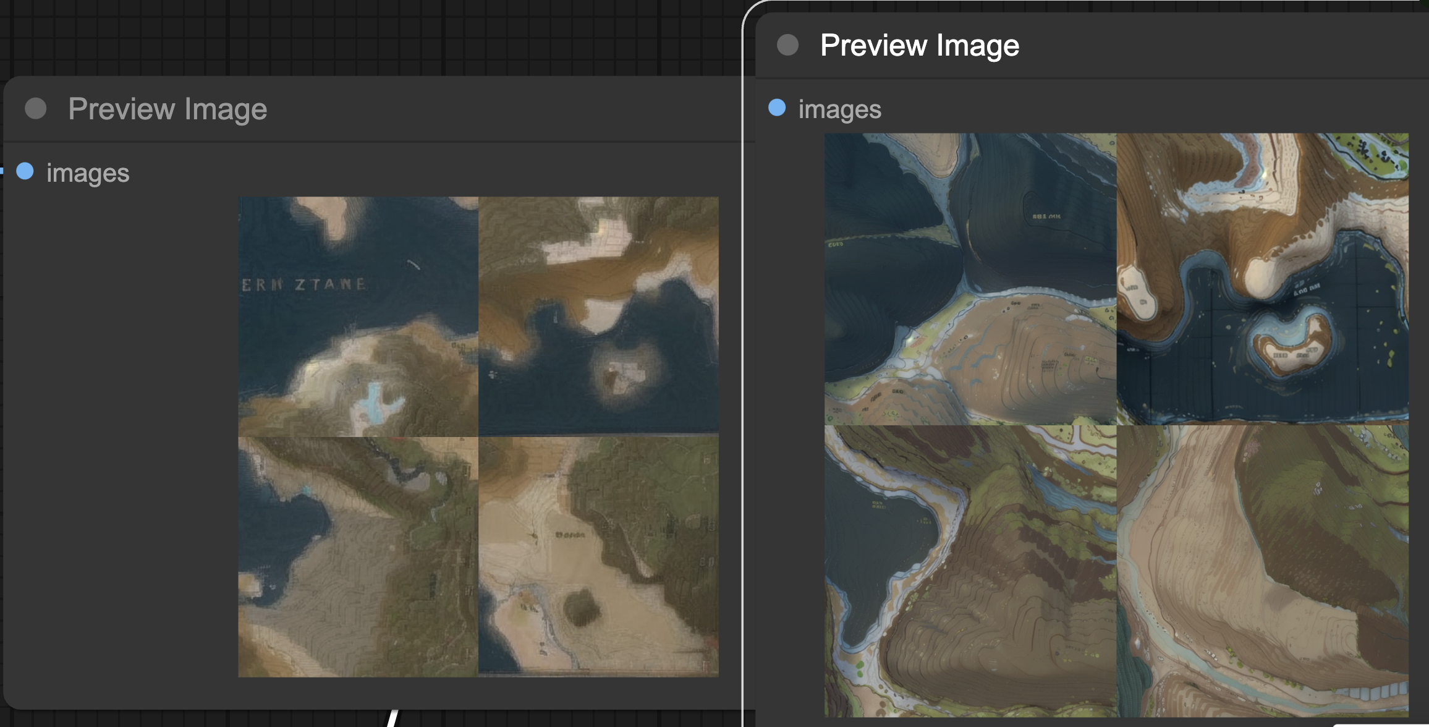Open left node bottom-right beige terrain thumbnail
Screen dimensions: 1429x727
click(x=598, y=557)
